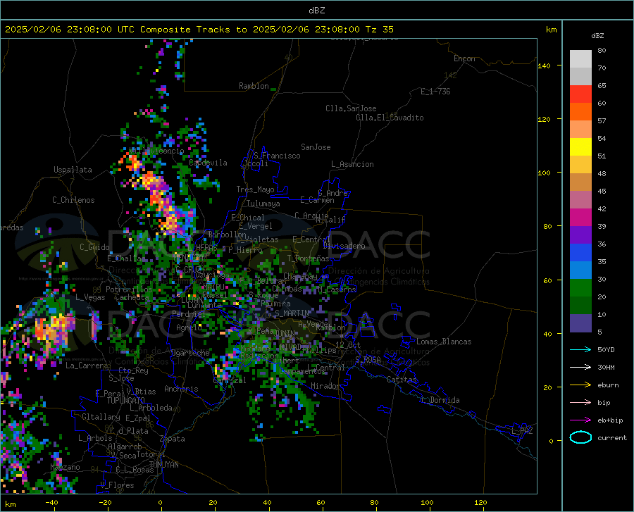
Task: Click the Composite Tracks timestamp header text
Action: (199, 30)
